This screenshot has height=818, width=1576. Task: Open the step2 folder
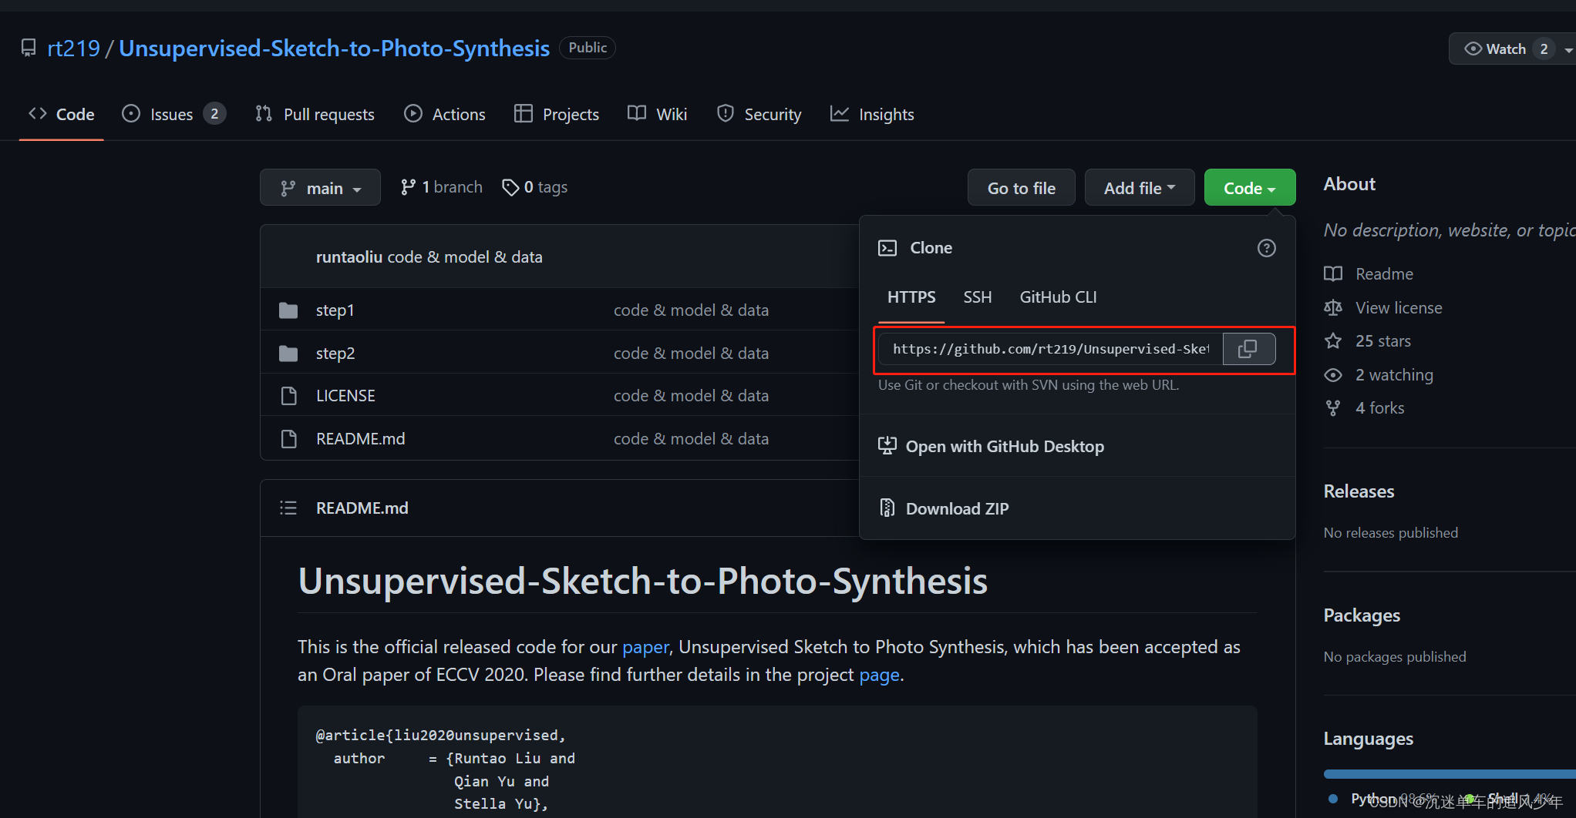[x=335, y=354]
